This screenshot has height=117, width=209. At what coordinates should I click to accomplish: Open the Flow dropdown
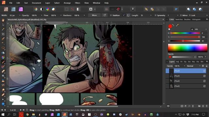coord(61,15)
